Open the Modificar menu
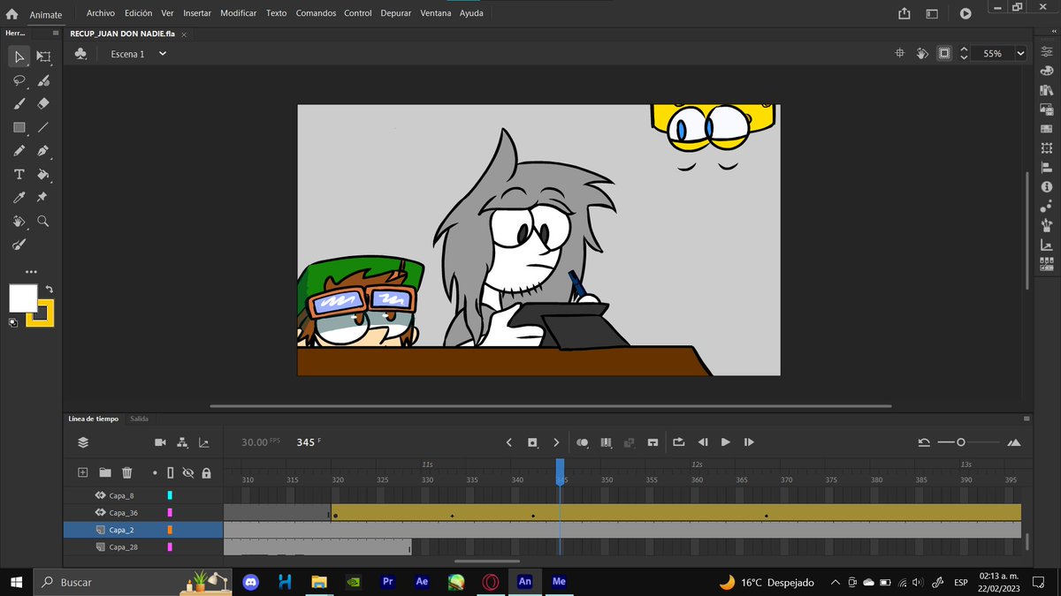1061x596 pixels. (239, 14)
